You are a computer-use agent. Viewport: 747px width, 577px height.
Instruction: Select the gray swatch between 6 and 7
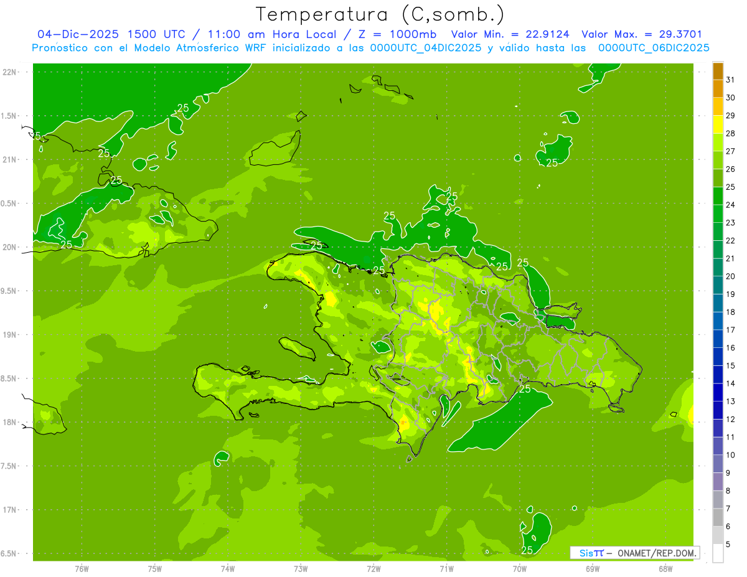coord(718,518)
